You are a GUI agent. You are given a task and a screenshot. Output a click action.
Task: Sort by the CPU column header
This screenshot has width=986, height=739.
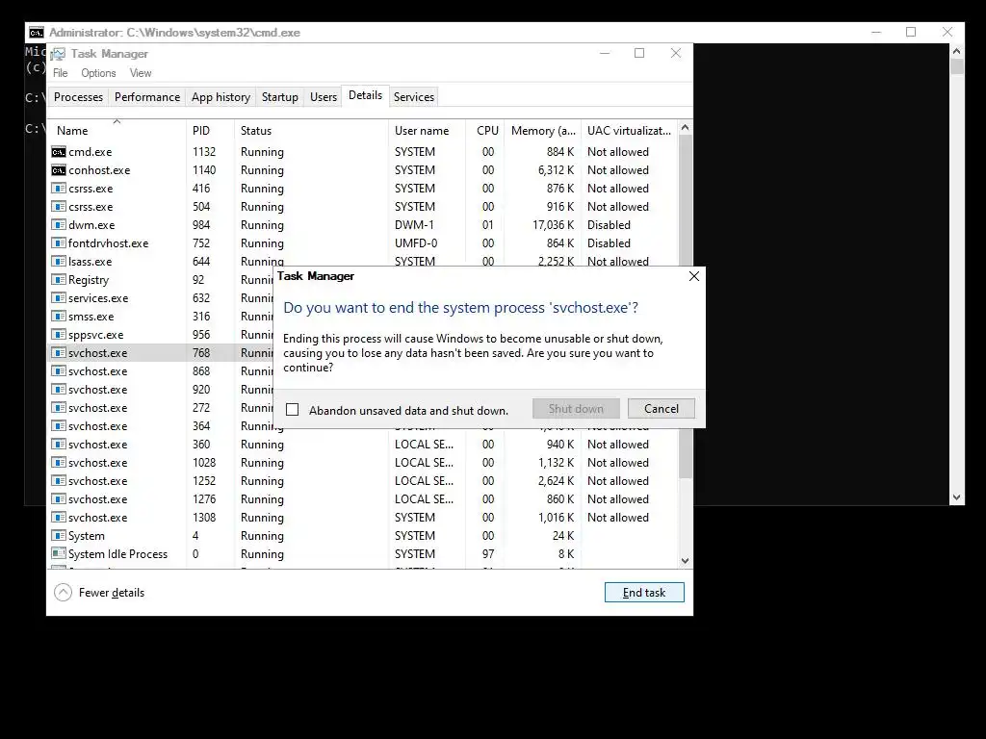(485, 131)
